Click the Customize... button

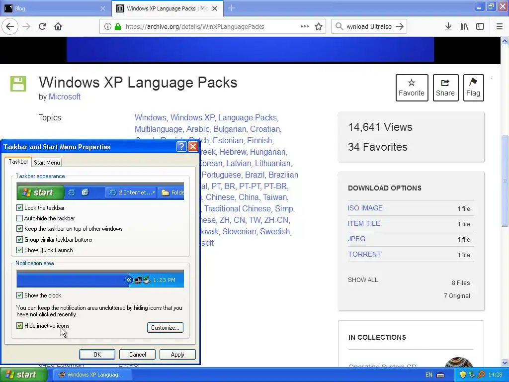click(165, 327)
